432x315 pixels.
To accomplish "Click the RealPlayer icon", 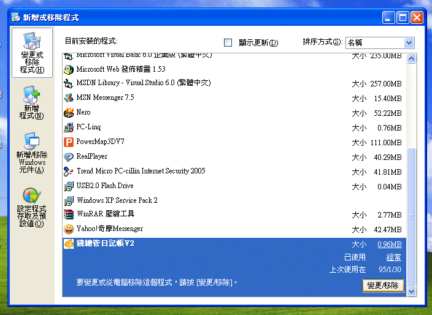I will (69, 157).
